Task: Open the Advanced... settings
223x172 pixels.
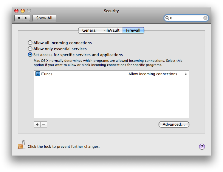Action: pos(174,125)
